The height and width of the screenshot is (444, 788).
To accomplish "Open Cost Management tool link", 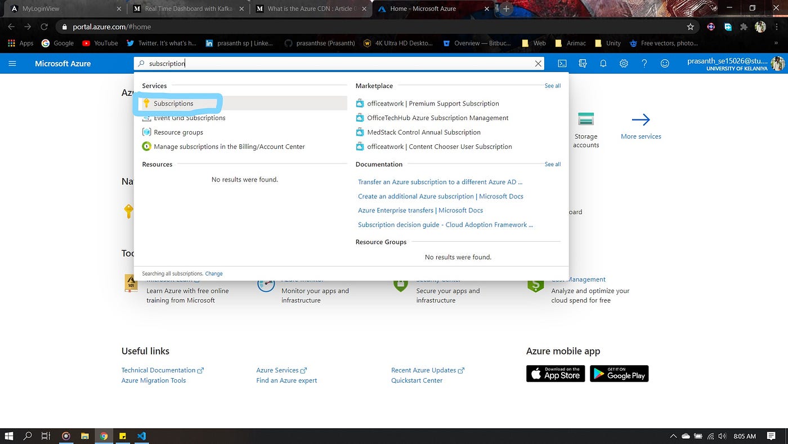I will 579,279.
